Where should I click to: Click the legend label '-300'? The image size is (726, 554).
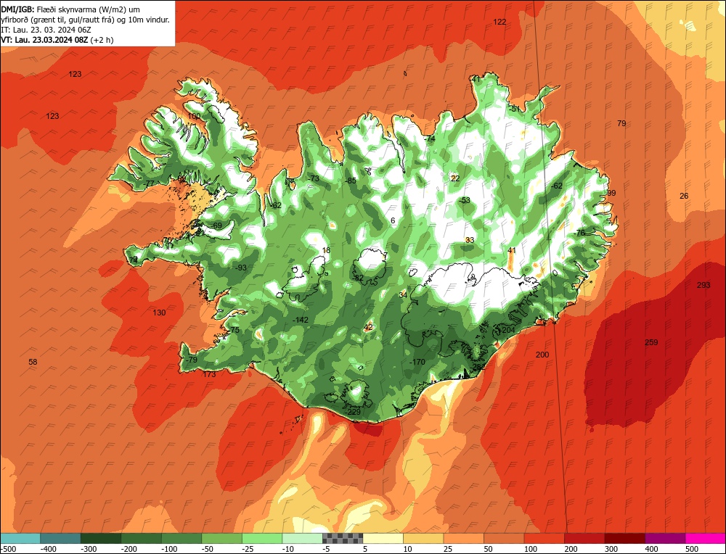point(89,549)
